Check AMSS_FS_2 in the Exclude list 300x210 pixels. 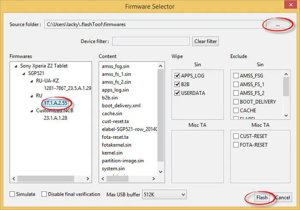[x=236, y=93]
